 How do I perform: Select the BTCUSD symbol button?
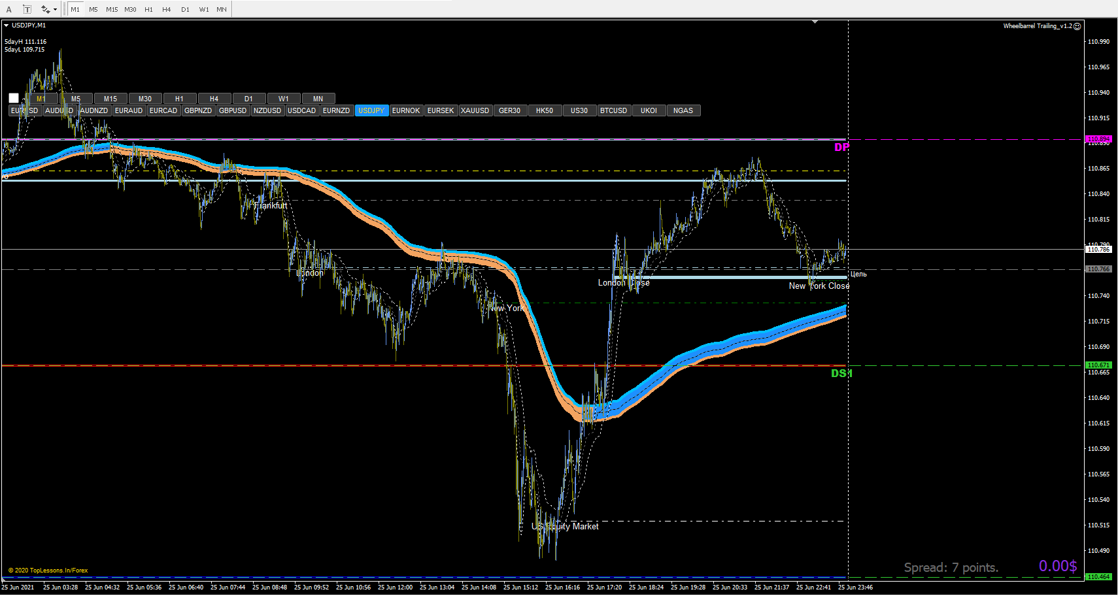(613, 110)
